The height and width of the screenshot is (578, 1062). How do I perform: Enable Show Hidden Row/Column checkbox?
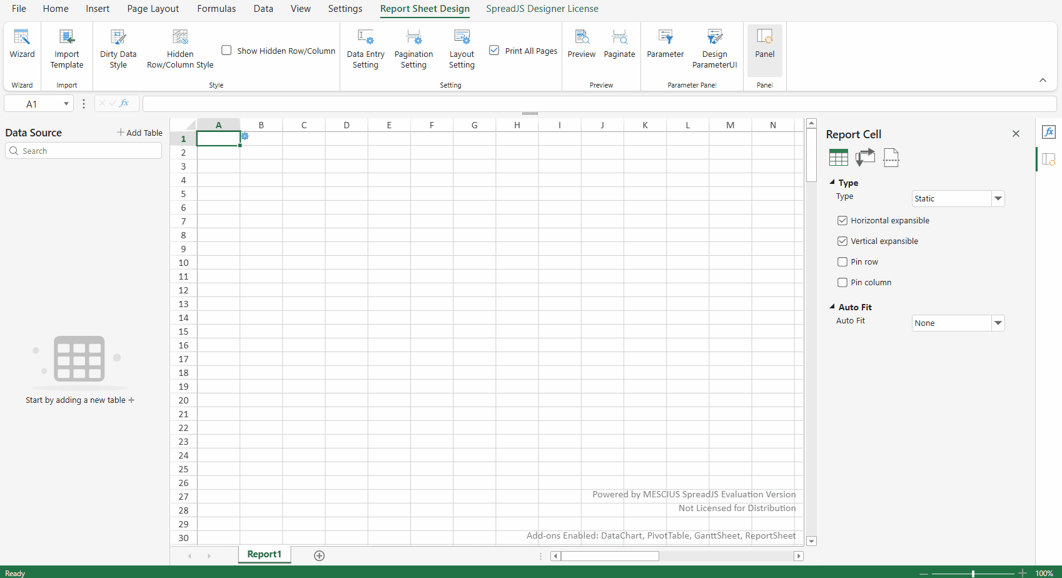pos(226,50)
